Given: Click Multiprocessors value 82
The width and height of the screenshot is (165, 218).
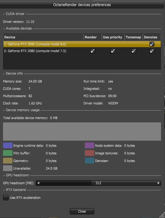Looking at the screenshot, I should click(30, 96).
